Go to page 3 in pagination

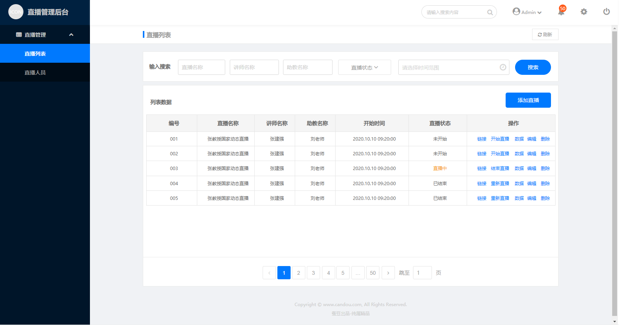pos(313,273)
